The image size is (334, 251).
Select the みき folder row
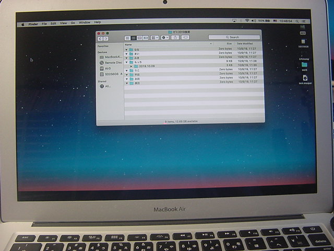point(194,58)
